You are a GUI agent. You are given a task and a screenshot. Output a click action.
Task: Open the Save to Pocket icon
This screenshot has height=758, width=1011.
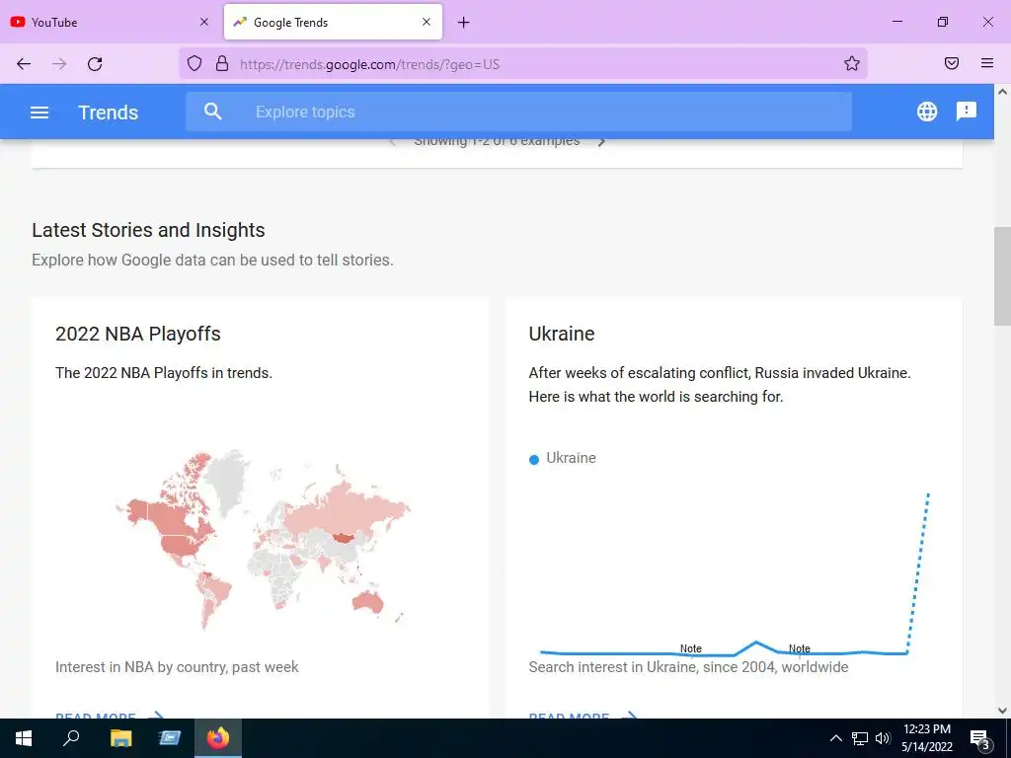click(951, 63)
